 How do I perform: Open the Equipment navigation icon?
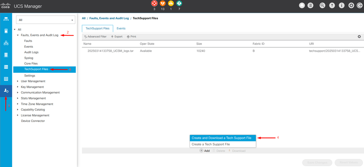click(6, 19)
